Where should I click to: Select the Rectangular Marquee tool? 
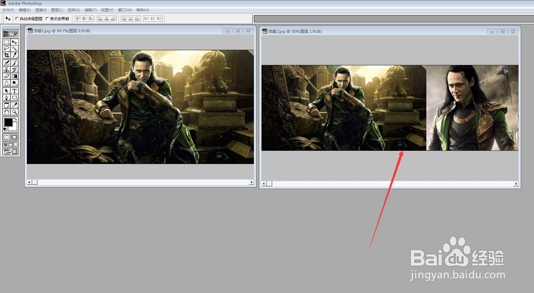click(x=7, y=42)
